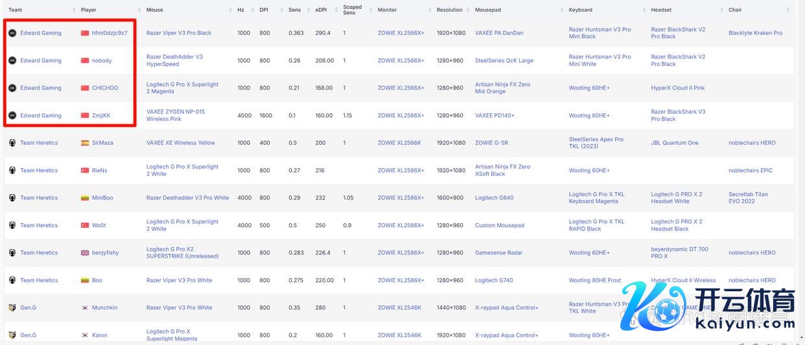Click Gen.G logo in Munchkin's row

12,308
